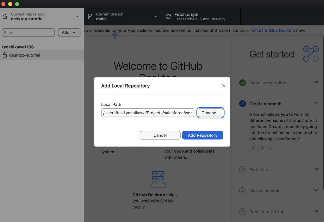Click the Get started heading

[272, 54]
